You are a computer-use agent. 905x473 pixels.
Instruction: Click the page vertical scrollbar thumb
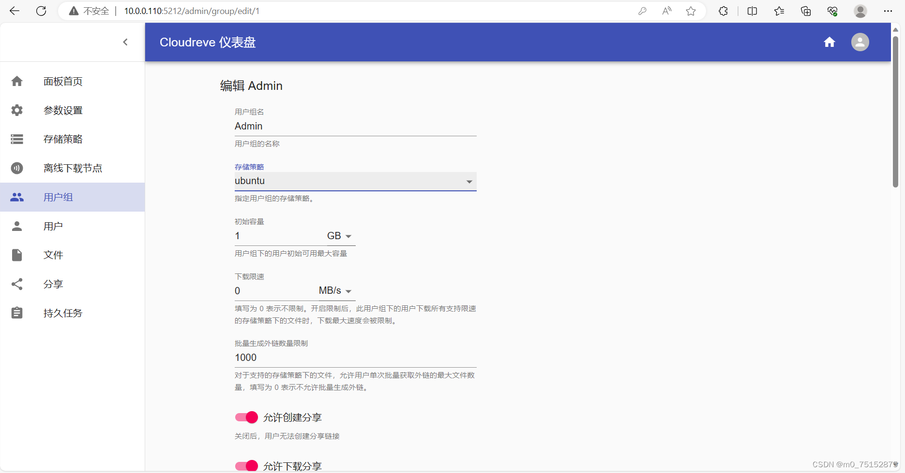895,111
